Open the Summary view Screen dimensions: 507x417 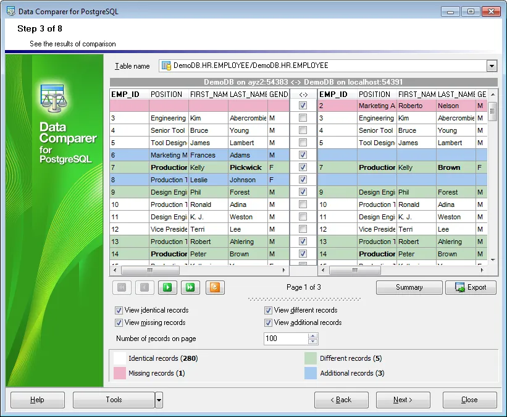point(409,287)
